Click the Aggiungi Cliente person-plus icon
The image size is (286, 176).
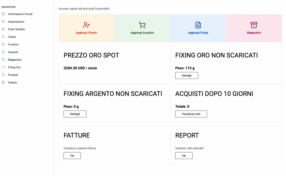tap(86, 25)
